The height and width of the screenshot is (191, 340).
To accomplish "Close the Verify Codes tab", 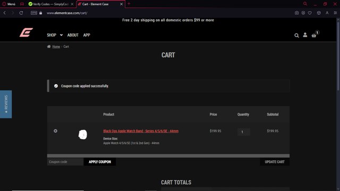I will 72,4.
